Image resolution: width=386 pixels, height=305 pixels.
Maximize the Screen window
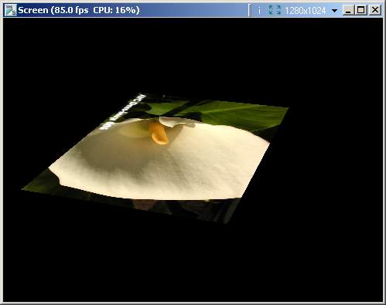(361, 10)
